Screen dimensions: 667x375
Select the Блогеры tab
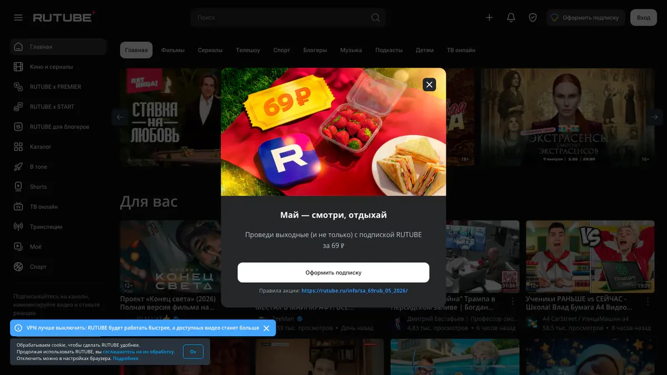(315, 50)
